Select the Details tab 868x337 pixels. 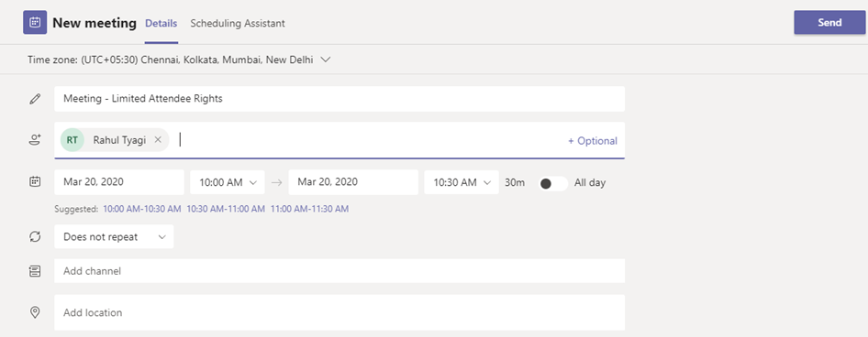click(161, 23)
